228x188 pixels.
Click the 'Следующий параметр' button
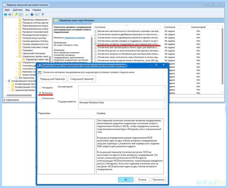[x=82, y=79]
